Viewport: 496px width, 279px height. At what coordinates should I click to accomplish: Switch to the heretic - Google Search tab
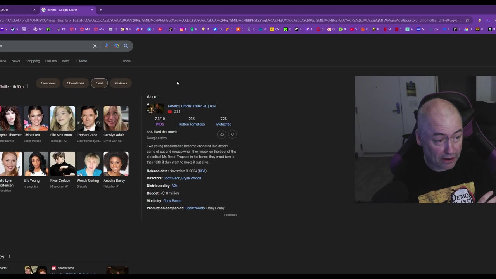click(x=67, y=10)
